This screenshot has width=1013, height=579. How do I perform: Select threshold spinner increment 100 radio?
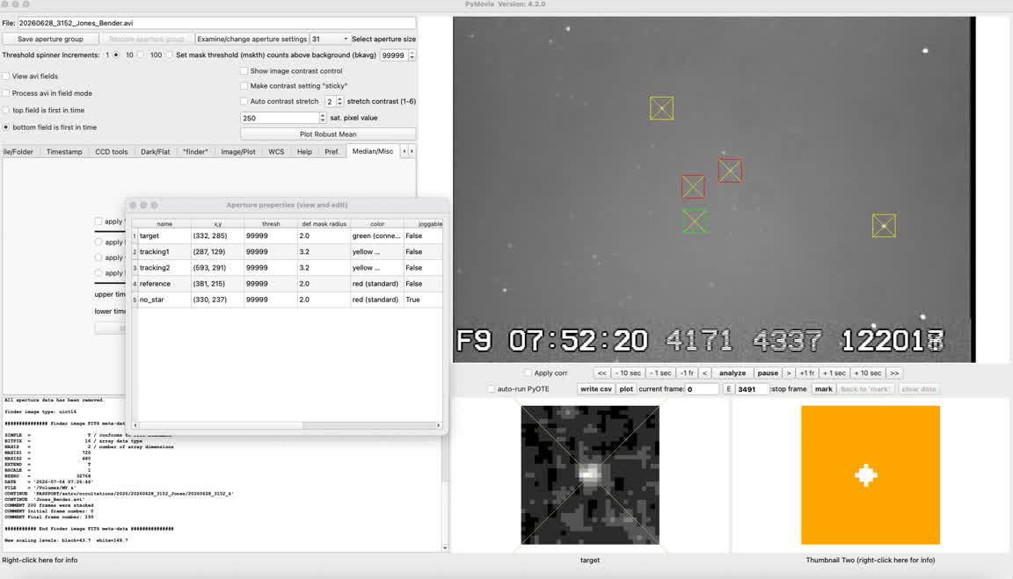point(169,54)
